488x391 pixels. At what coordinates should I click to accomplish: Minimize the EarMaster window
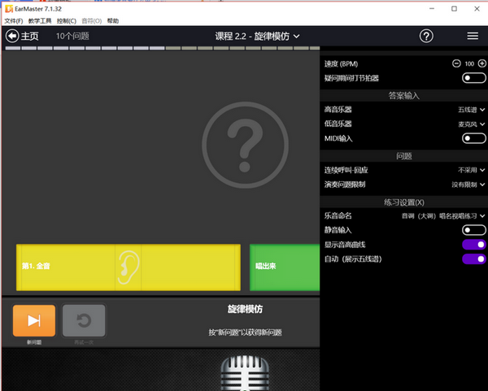[432, 9]
